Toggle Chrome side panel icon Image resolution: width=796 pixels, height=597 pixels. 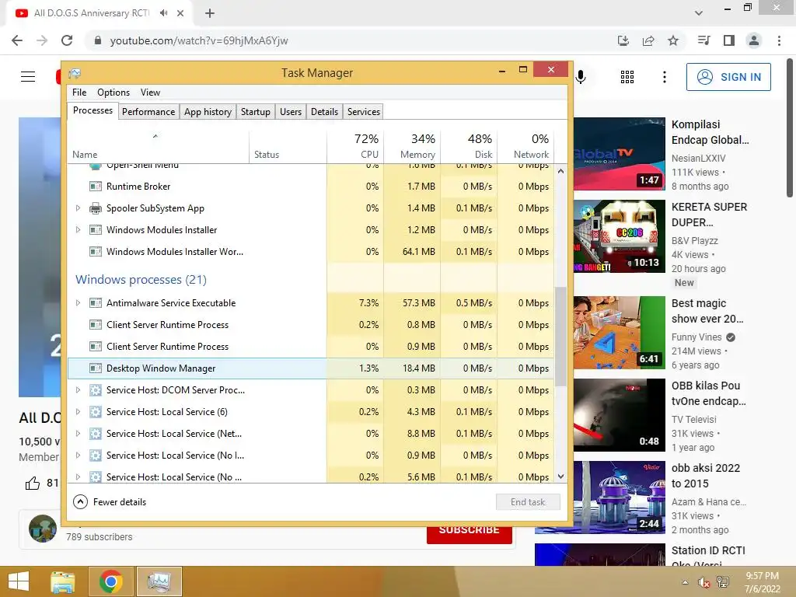729,40
